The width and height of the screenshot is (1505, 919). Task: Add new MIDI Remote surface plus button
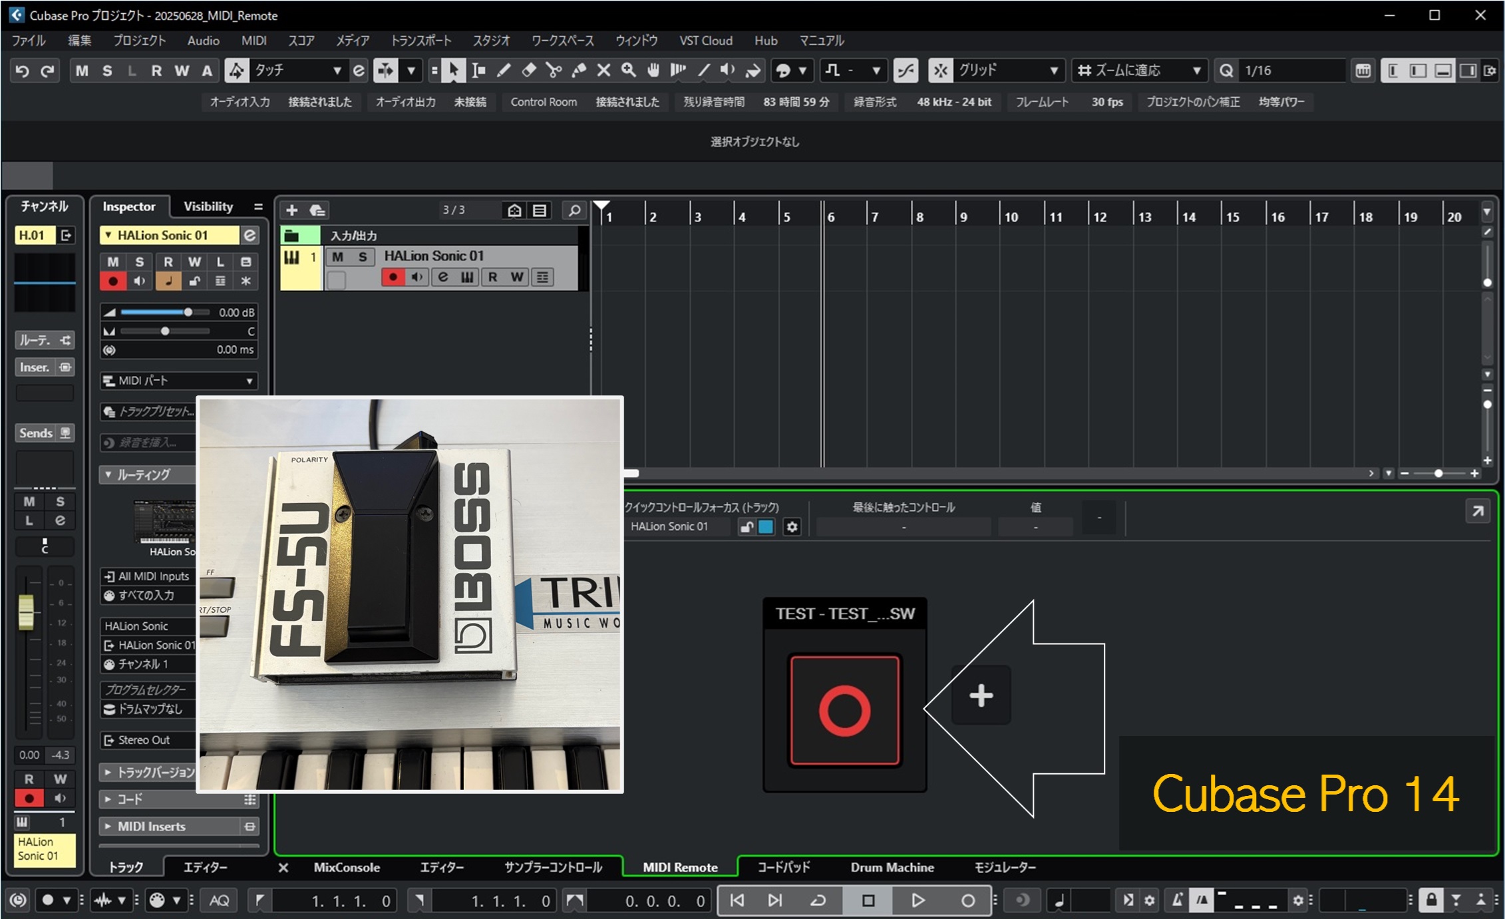pos(981,695)
